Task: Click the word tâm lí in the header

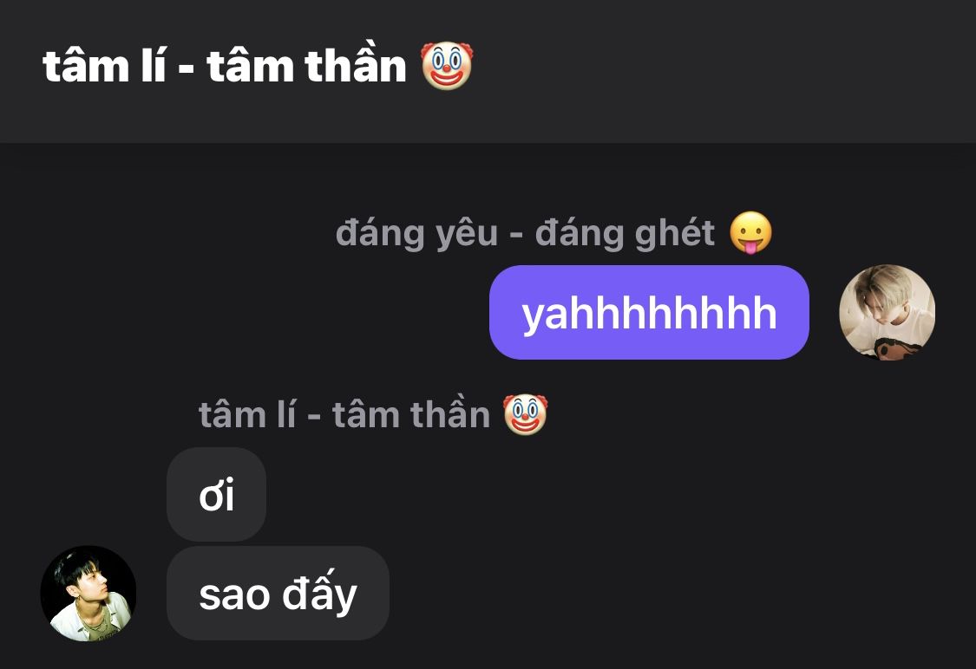Action: pos(105,66)
